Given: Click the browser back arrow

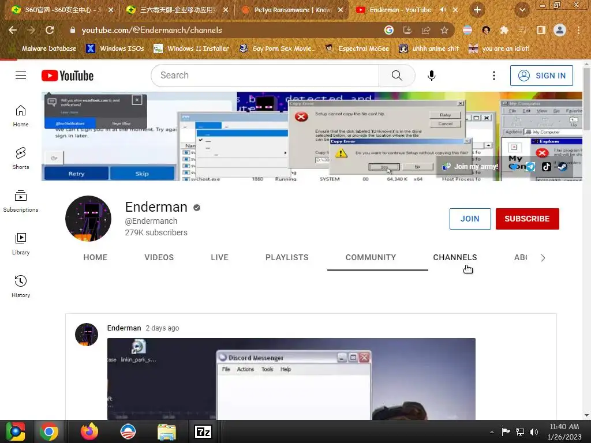Looking at the screenshot, I should pos(13,30).
